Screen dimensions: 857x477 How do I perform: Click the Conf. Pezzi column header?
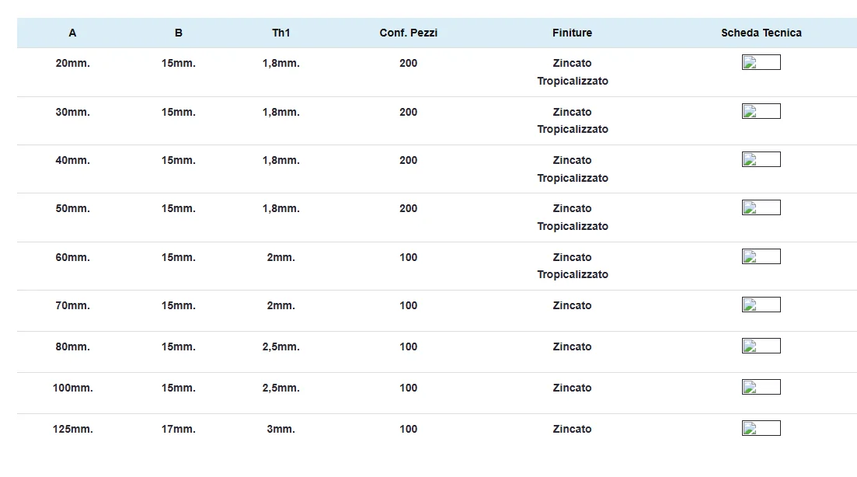click(408, 33)
